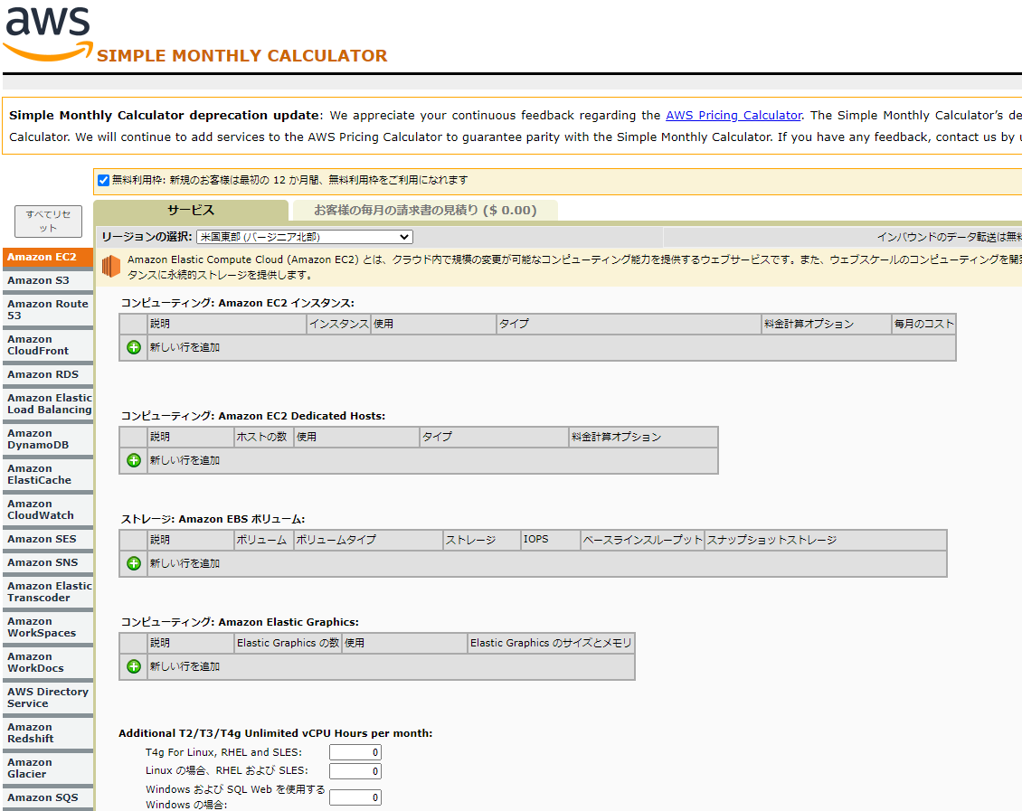Open Amazon ElastiCache service tab
1022x811 pixels.
click(x=48, y=475)
